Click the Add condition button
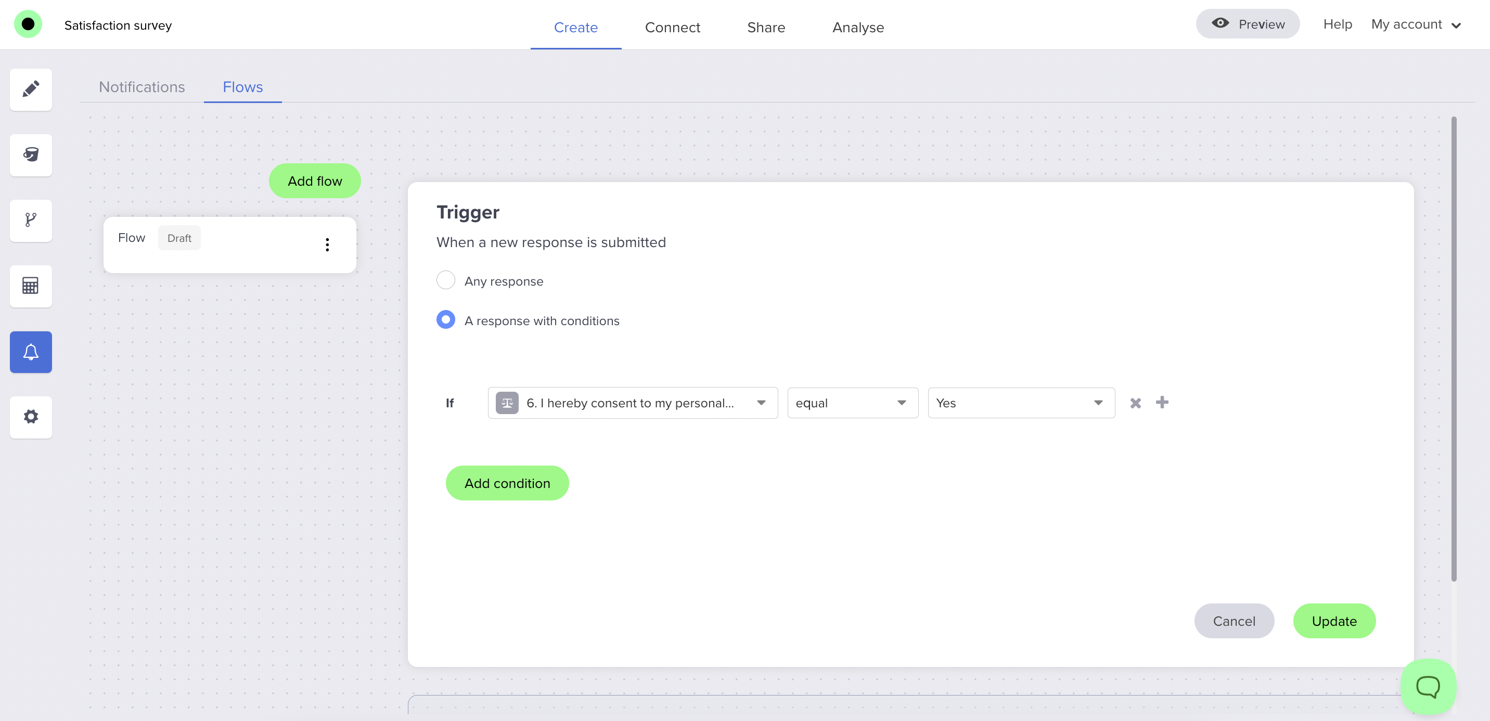Image resolution: width=1490 pixels, height=721 pixels. point(507,483)
